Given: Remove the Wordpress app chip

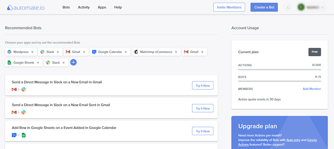Looking at the screenshot, I should (32, 52).
